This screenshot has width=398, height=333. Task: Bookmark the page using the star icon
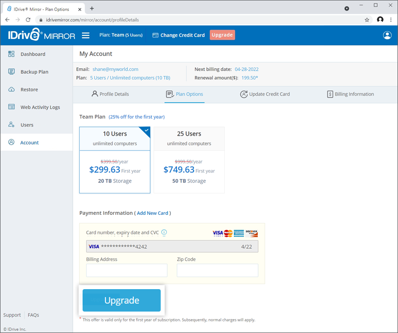[367, 19]
